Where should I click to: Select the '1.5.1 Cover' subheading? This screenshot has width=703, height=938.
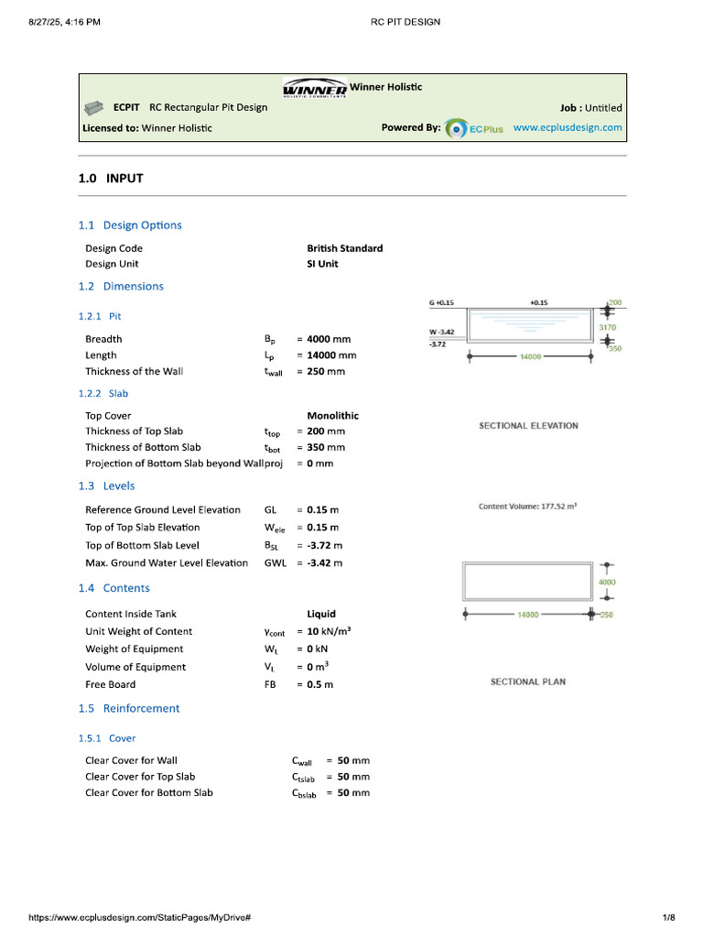pyautogui.click(x=107, y=738)
